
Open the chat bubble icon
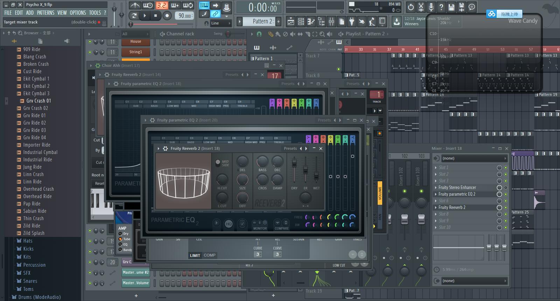(x=472, y=7)
